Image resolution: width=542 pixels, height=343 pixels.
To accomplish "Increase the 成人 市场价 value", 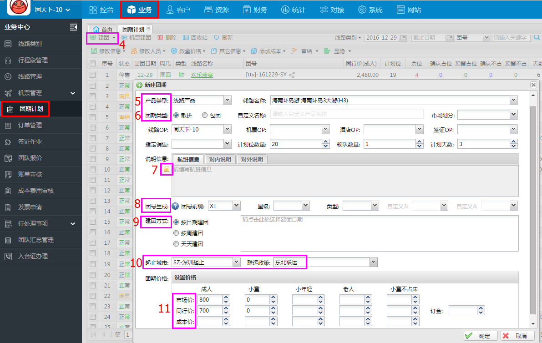I will click(x=226, y=298).
